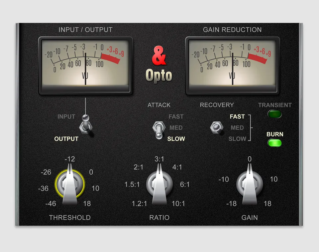Set Threshold to 0 mark

tap(91, 172)
